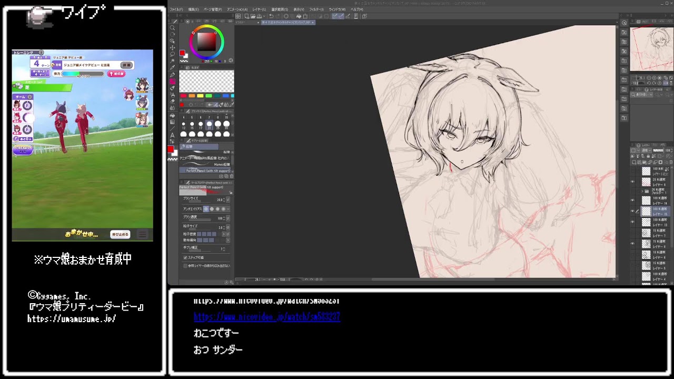This screenshot has height=379, width=674.
Task: Select the open canvas document tab
Action: click(x=288, y=23)
